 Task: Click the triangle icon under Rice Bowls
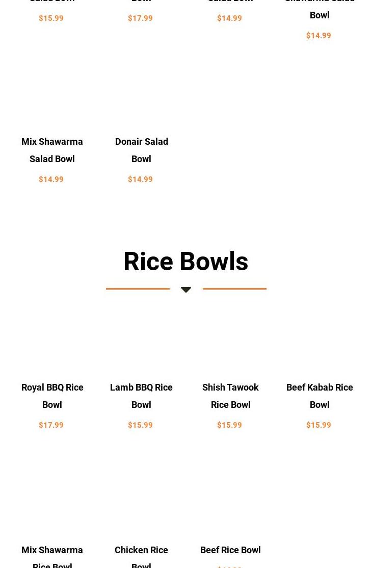[186, 290]
